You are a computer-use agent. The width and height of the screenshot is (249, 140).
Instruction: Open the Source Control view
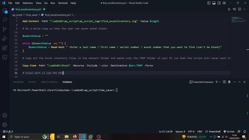click(x=5, y=29)
